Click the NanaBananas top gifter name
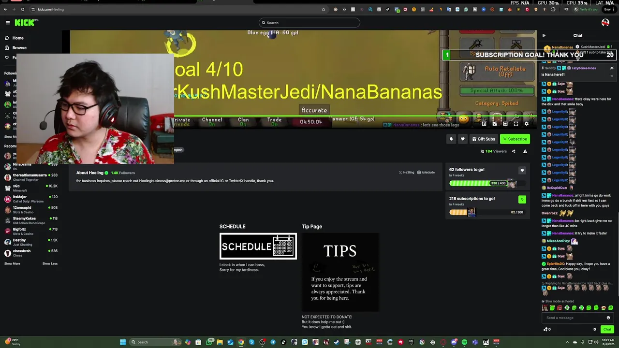This screenshot has width=619, height=348. [x=562, y=47]
